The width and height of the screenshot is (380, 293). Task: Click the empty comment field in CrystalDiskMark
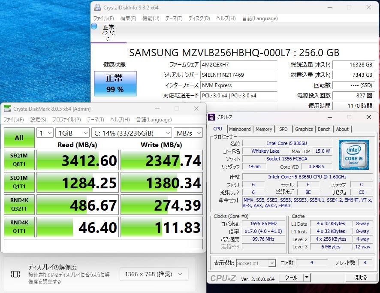[103, 244]
